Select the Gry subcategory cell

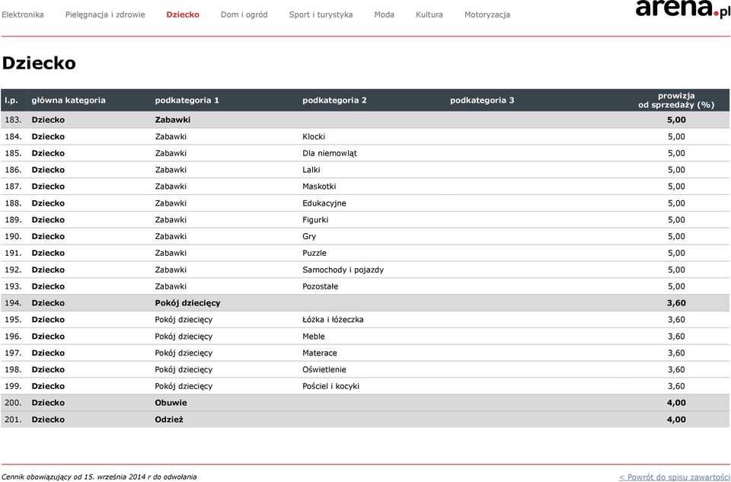point(309,236)
